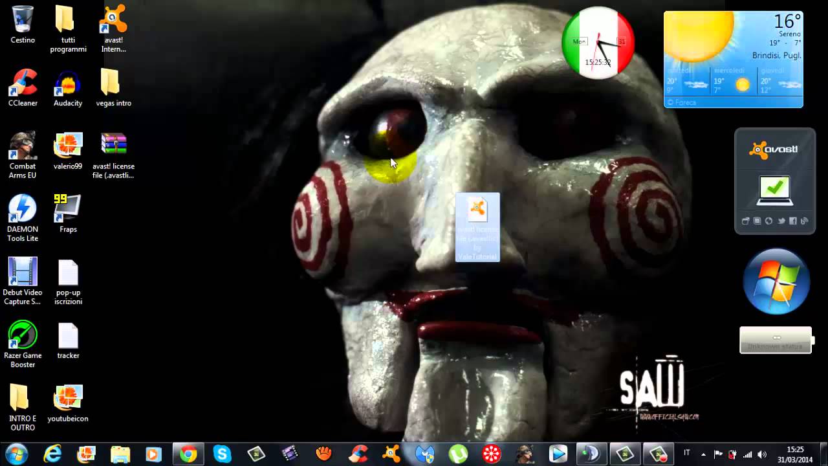Switch to Google Chrome in the taskbar
This screenshot has width=828, height=466.
[x=188, y=454]
